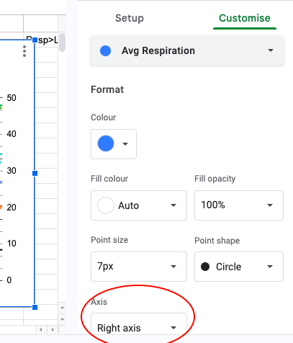The width and height of the screenshot is (293, 343).
Task: Select the Customise tab
Action: (x=245, y=18)
